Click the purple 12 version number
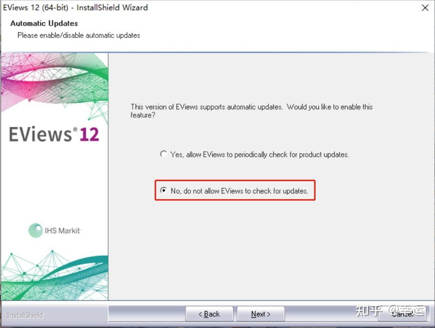Image resolution: width=435 pixels, height=328 pixels. (x=89, y=135)
